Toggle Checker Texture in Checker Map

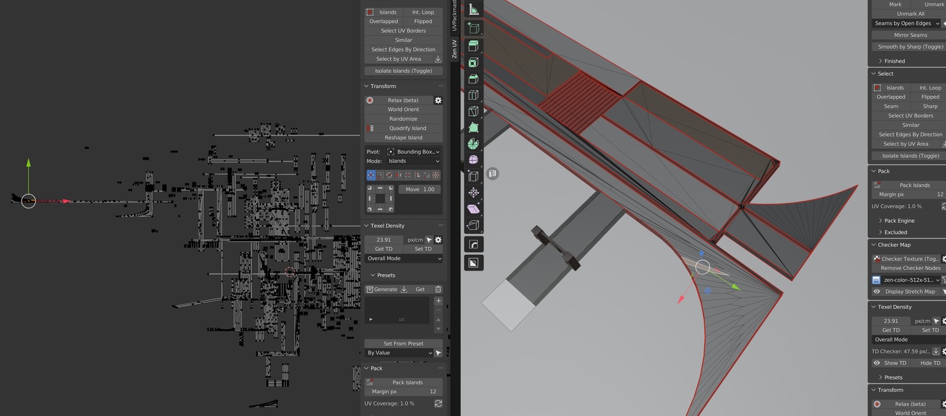[x=906, y=259]
